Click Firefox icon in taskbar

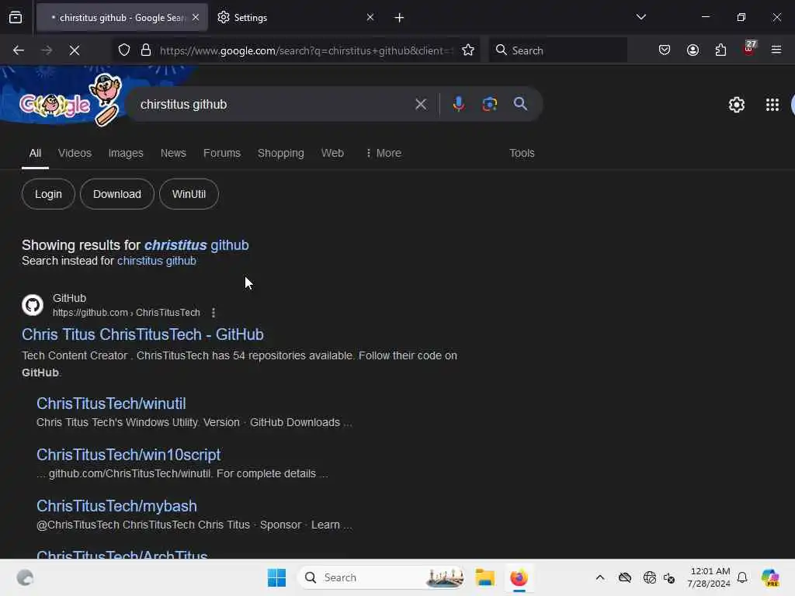pos(519,577)
